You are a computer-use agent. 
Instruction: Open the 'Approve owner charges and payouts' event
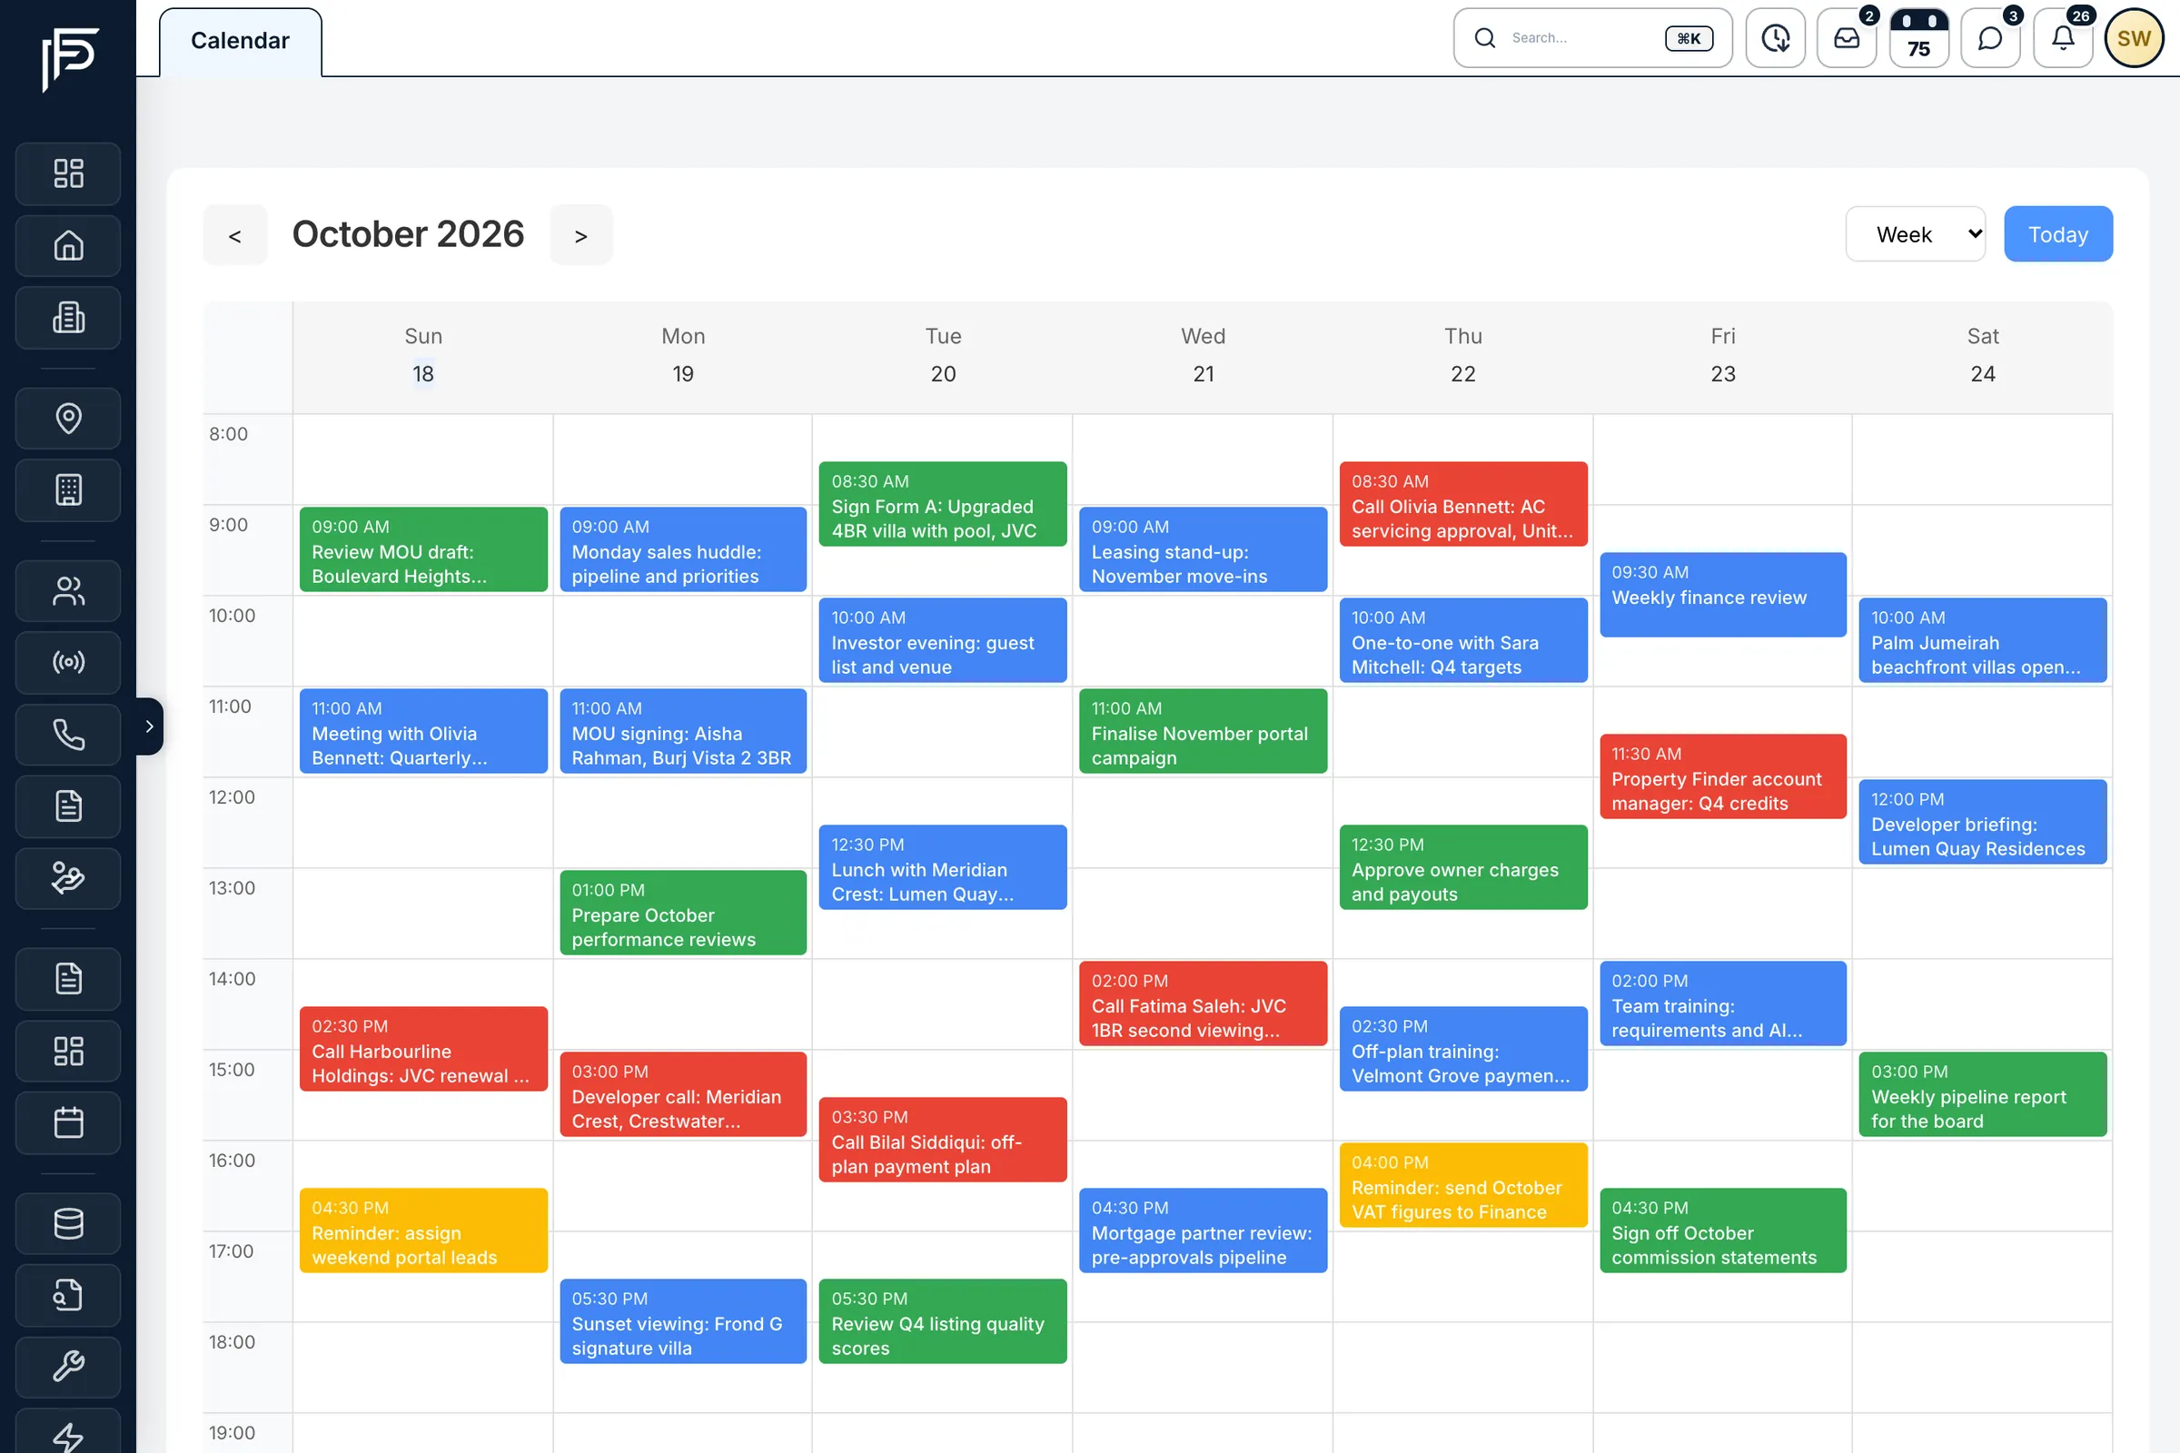coord(1462,867)
